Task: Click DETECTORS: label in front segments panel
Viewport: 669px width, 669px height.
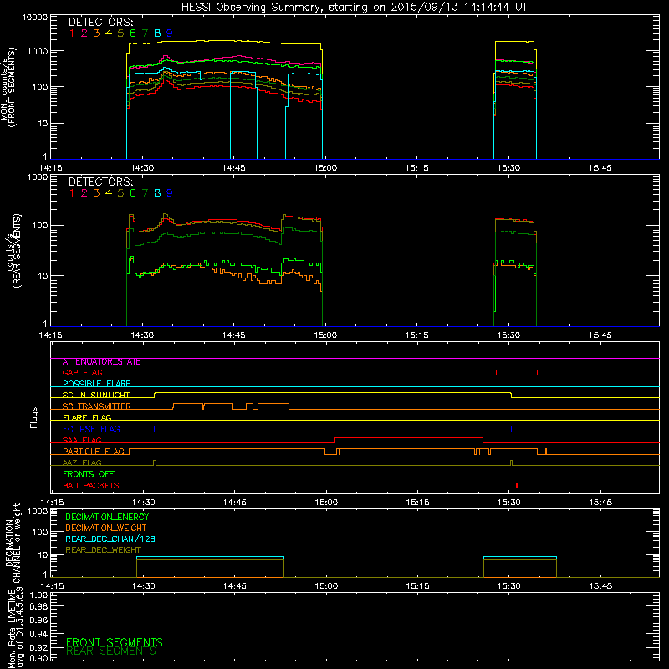Action: [x=100, y=22]
